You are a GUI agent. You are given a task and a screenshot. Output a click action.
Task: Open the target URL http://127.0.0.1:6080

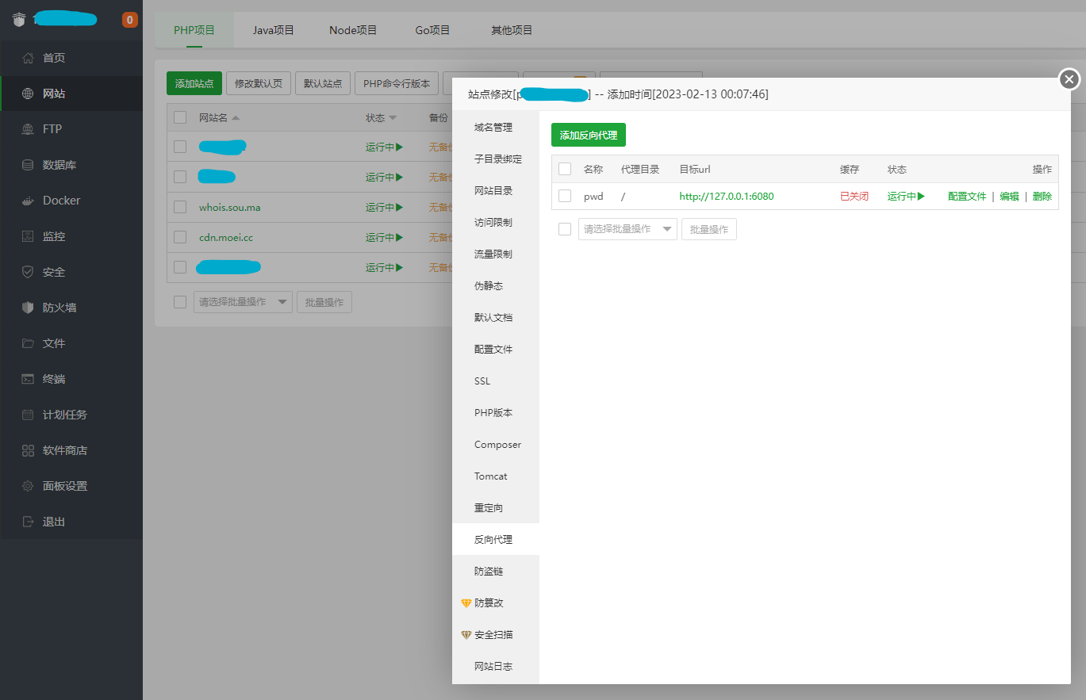[x=727, y=197]
